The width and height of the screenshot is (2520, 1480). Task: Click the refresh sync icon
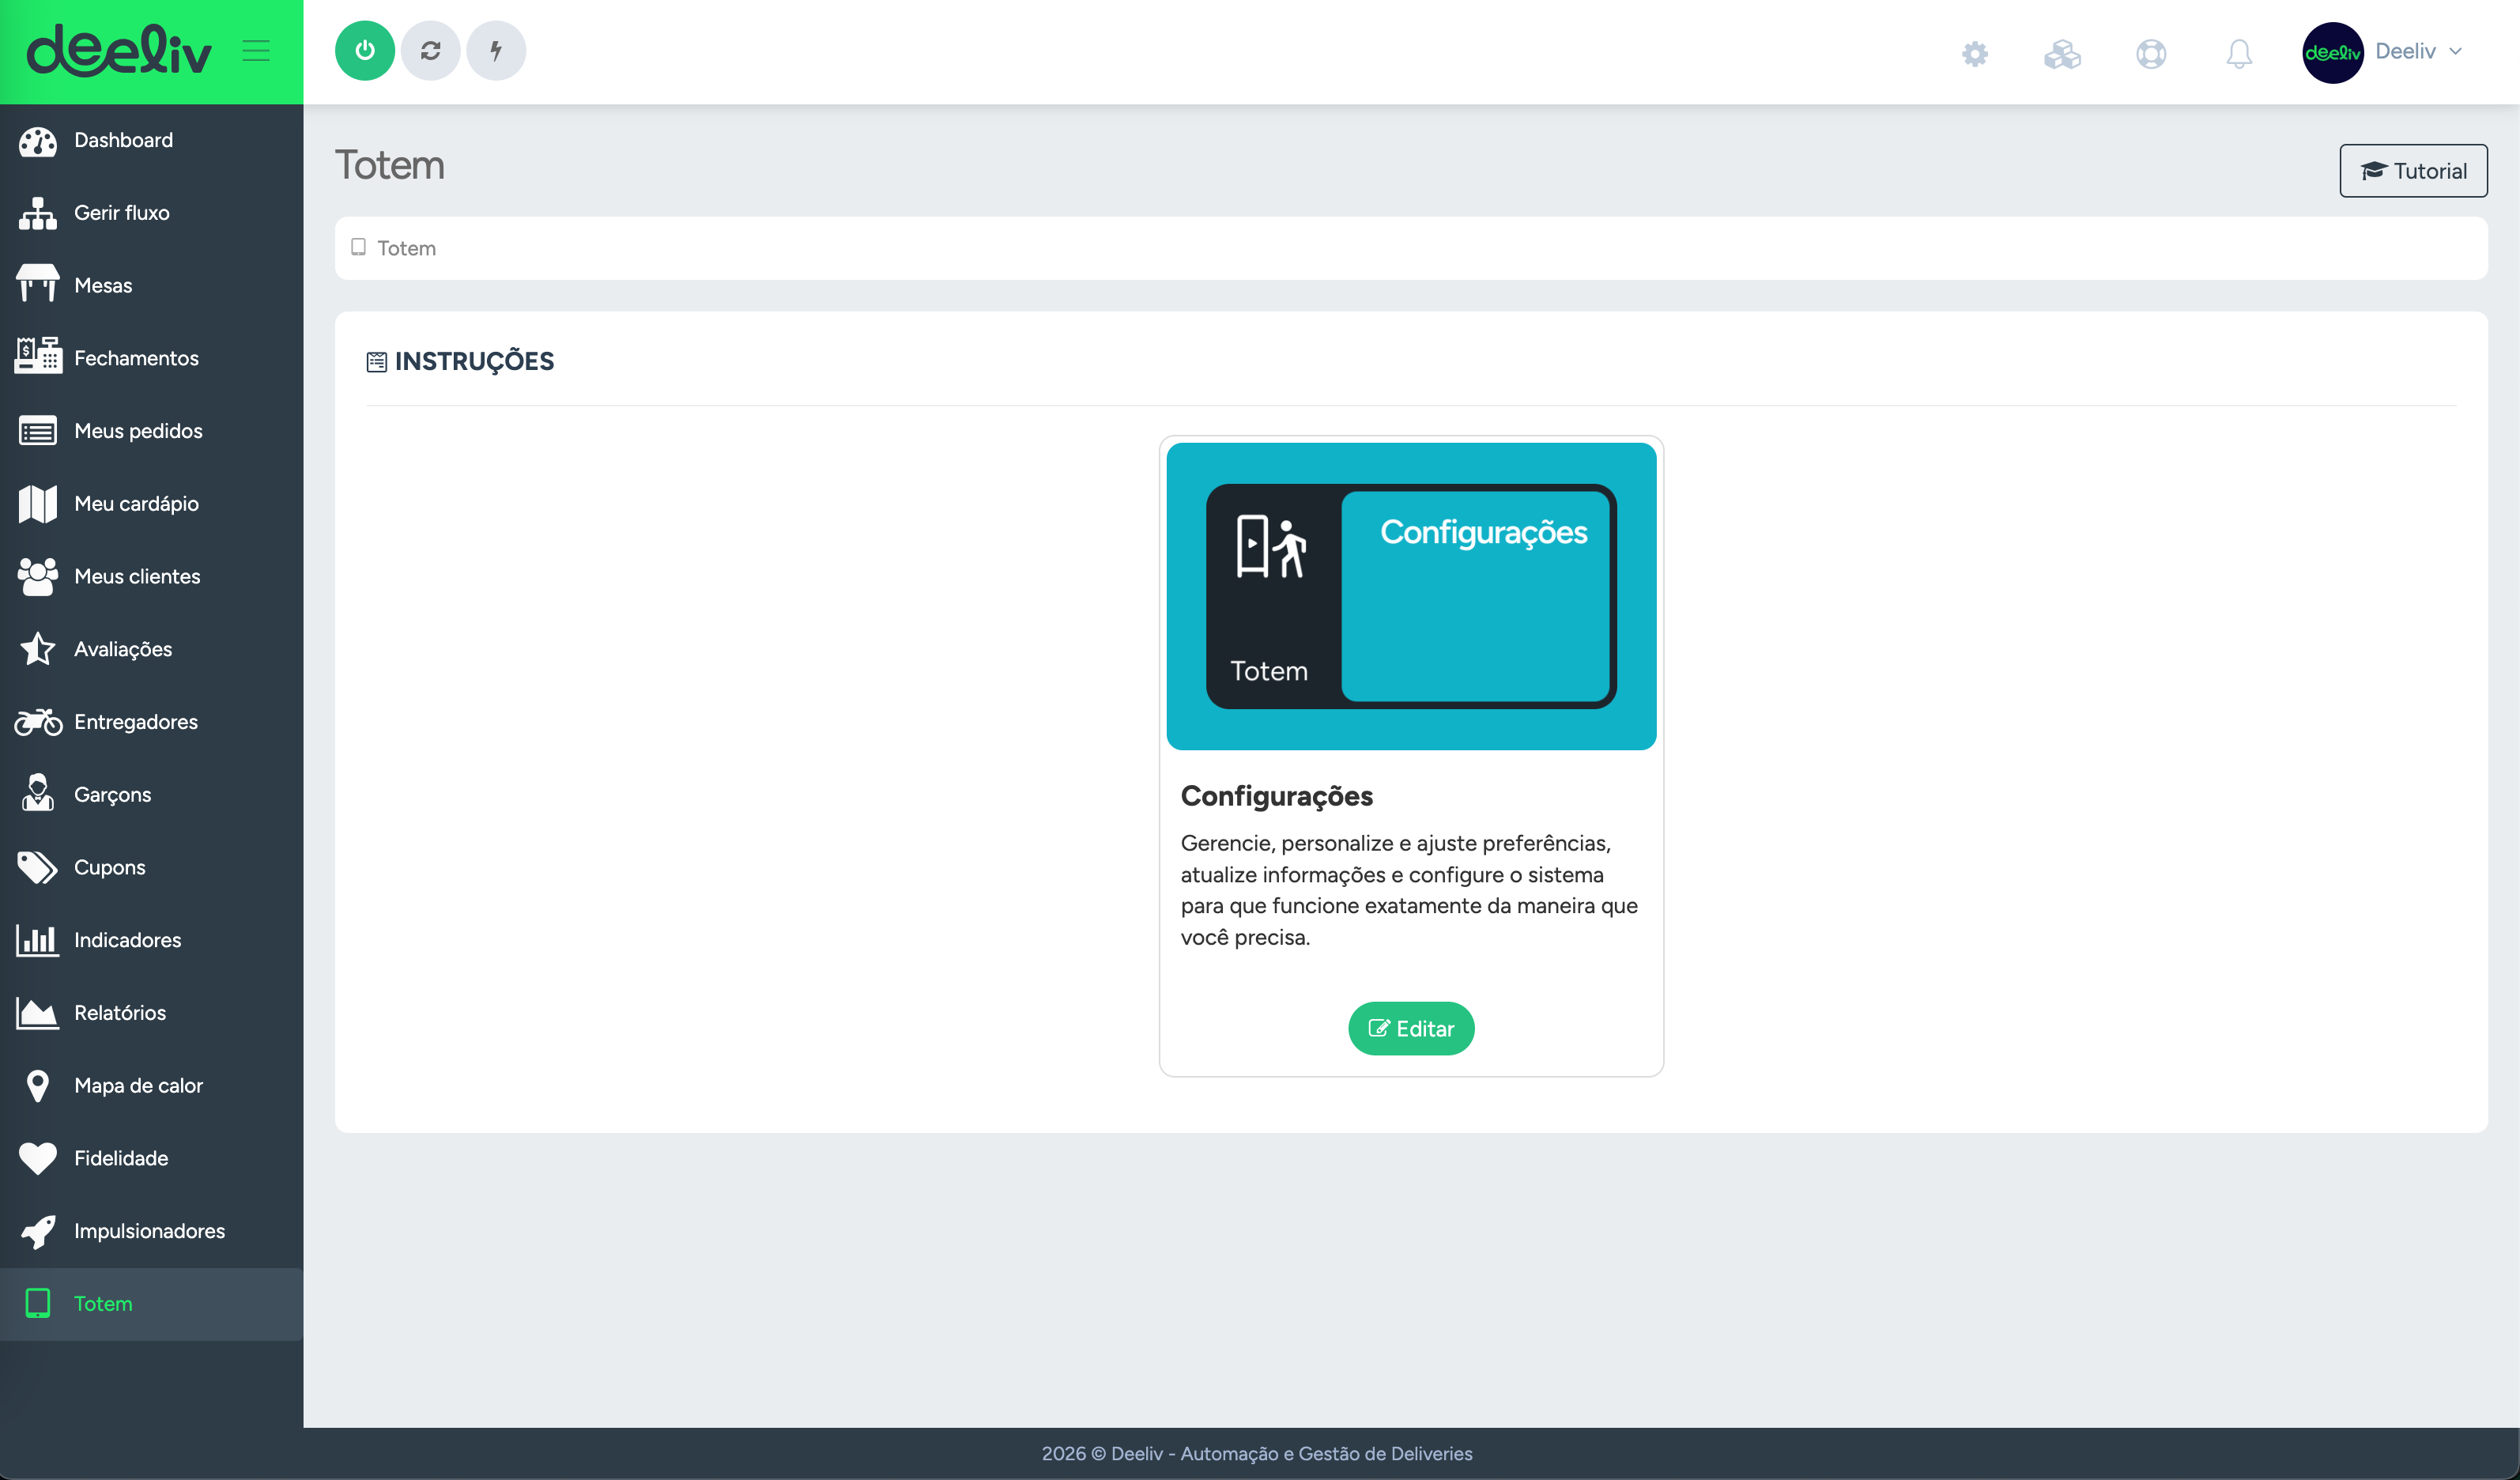point(430,50)
